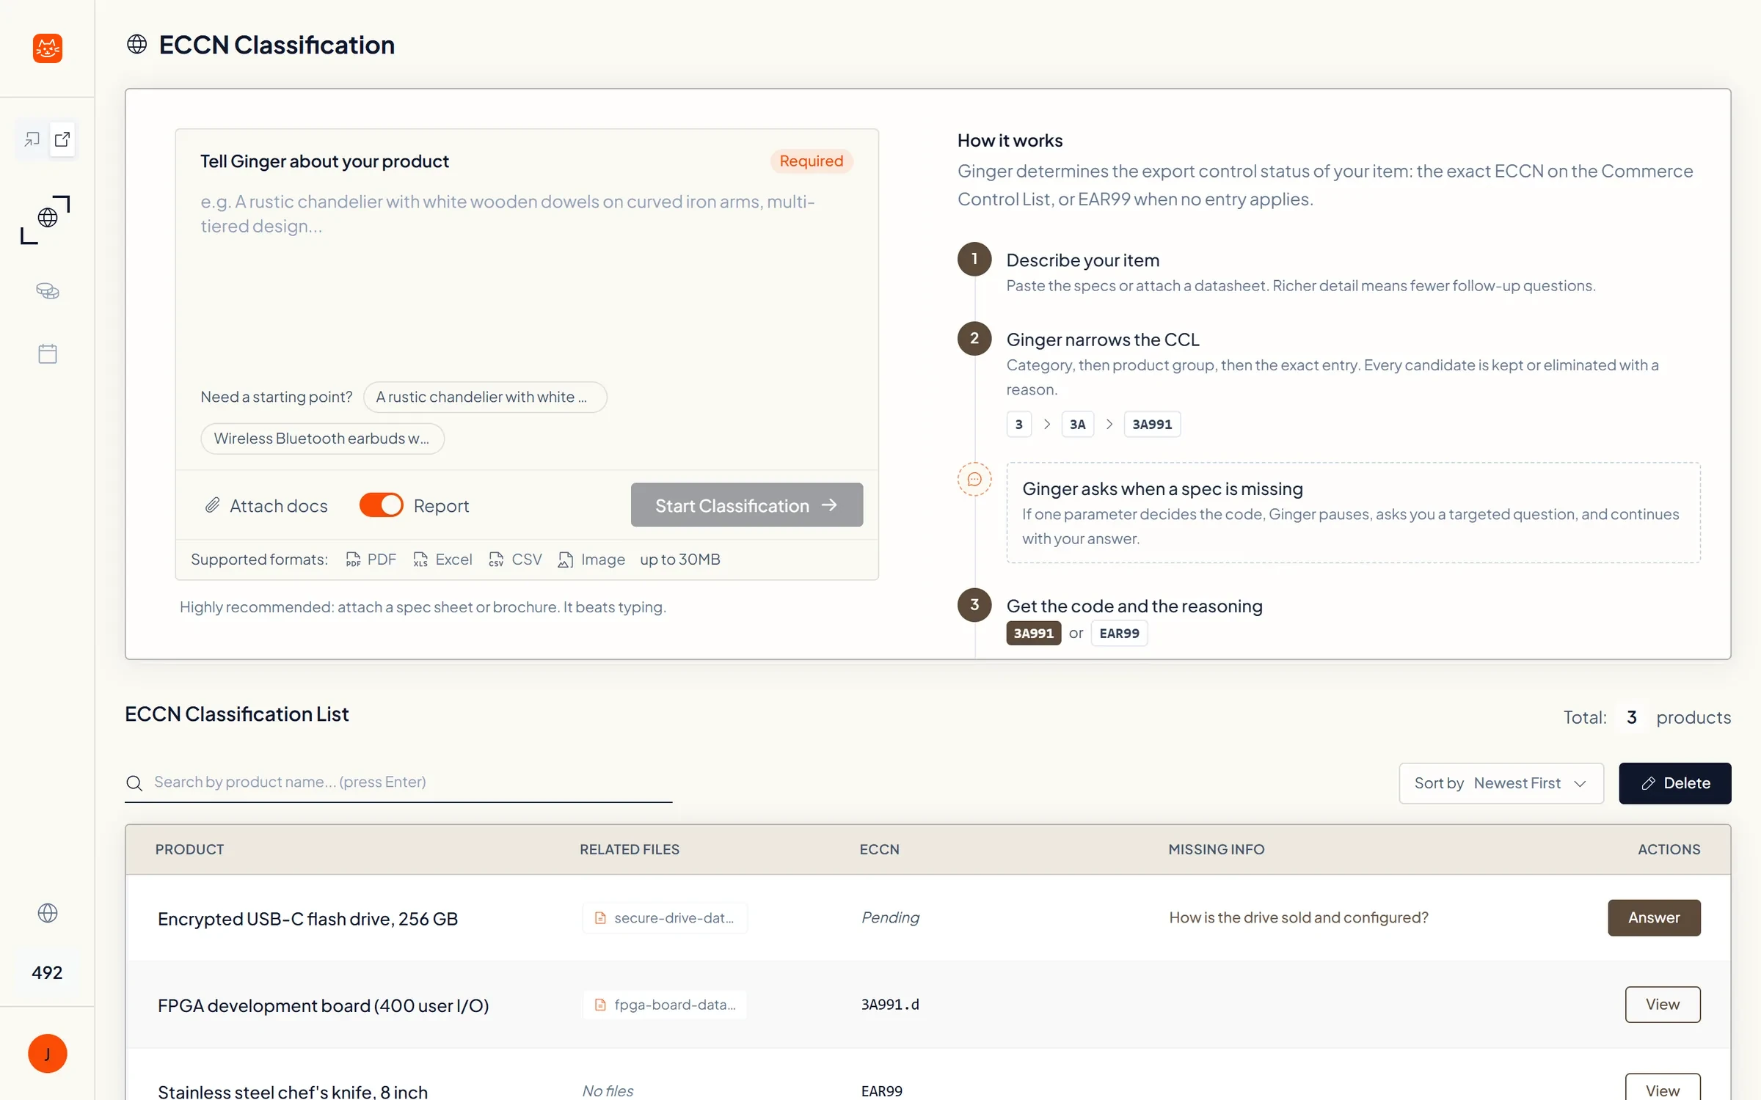Focus the product description text area

click(527, 279)
